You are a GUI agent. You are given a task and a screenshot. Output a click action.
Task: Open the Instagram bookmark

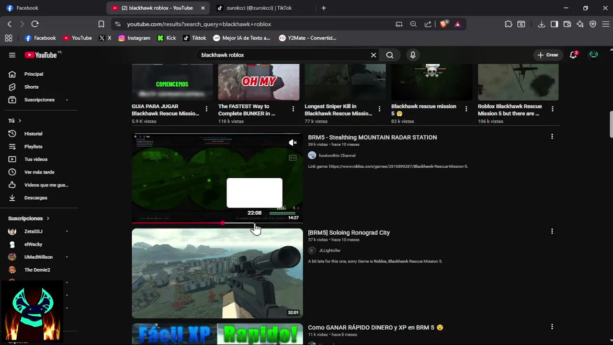point(134,38)
